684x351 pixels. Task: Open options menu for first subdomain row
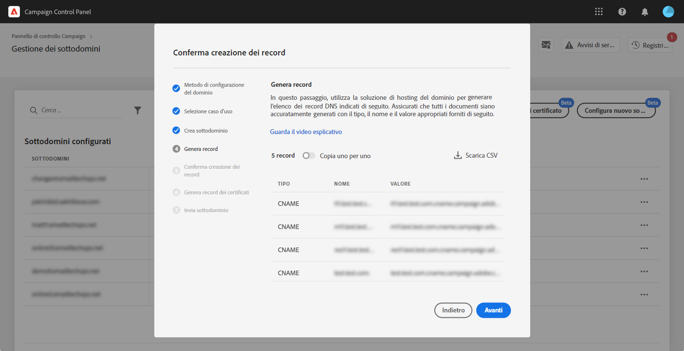click(644, 179)
